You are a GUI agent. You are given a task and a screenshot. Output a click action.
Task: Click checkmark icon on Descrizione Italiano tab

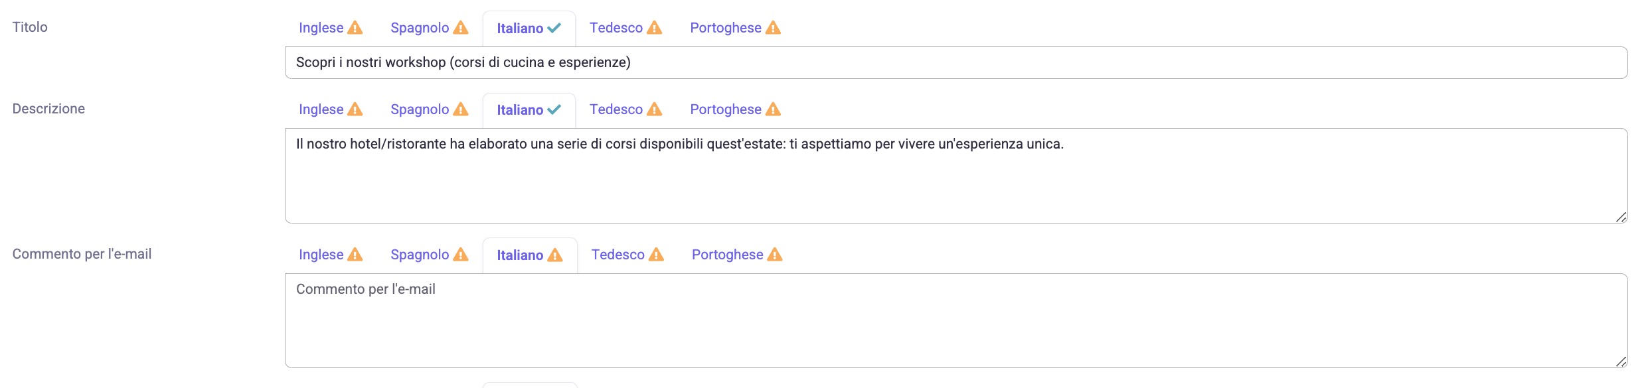[554, 109]
